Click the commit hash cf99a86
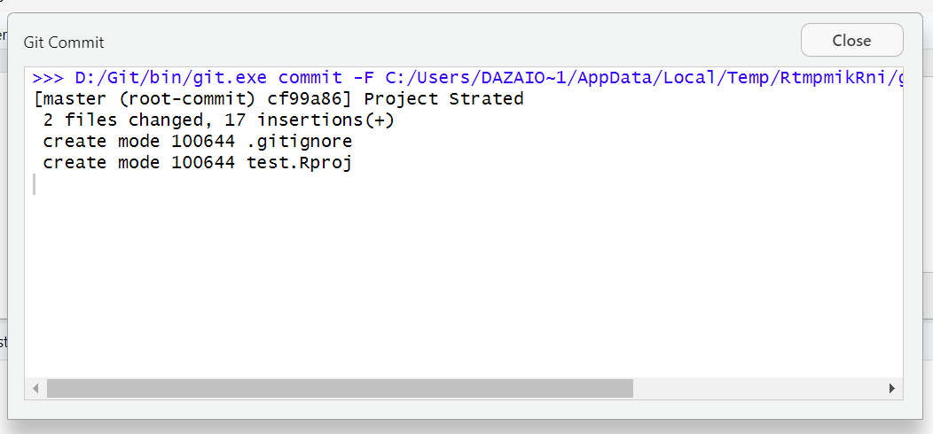 pyautogui.click(x=305, y=99)
